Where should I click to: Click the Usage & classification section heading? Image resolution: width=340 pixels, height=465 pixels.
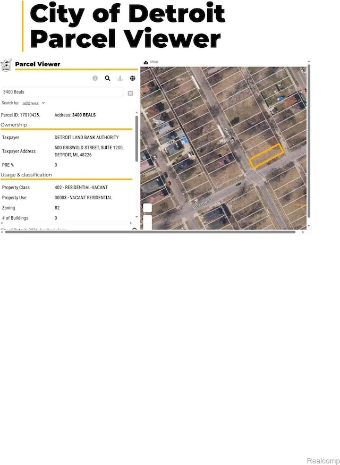(26, 175)
